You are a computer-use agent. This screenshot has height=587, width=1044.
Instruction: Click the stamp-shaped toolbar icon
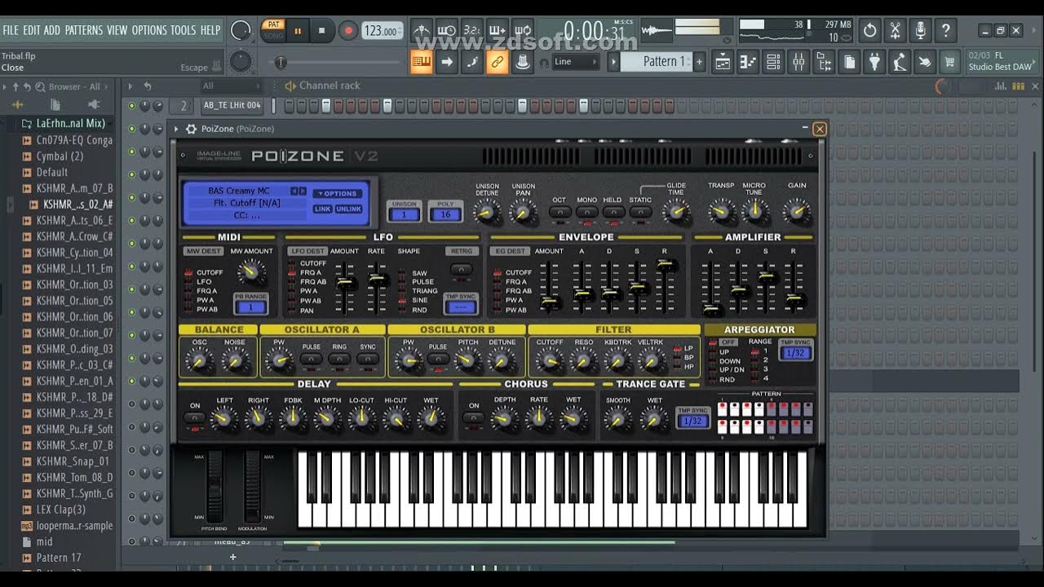(x=522, y=61)
